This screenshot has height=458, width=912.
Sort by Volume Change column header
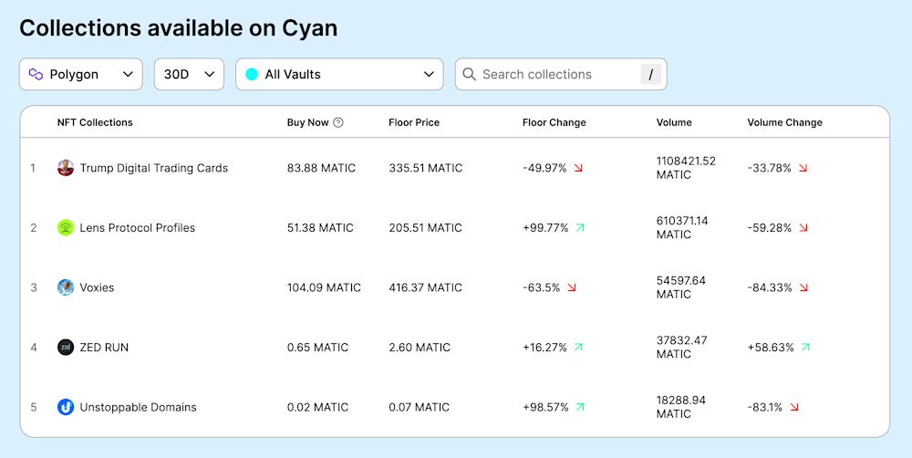click(784, 122)
